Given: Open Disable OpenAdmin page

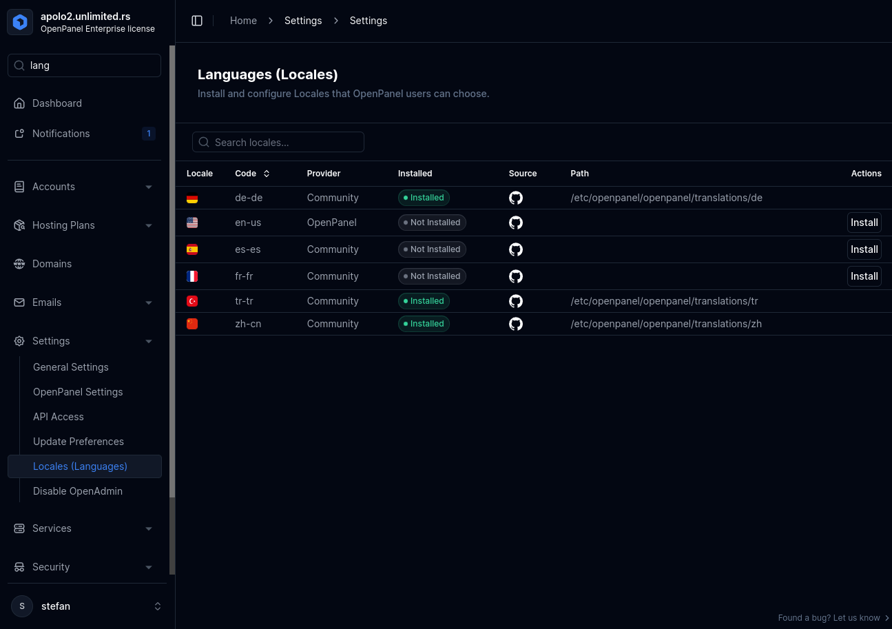Looking at the screenshot, I should [78, 491].
